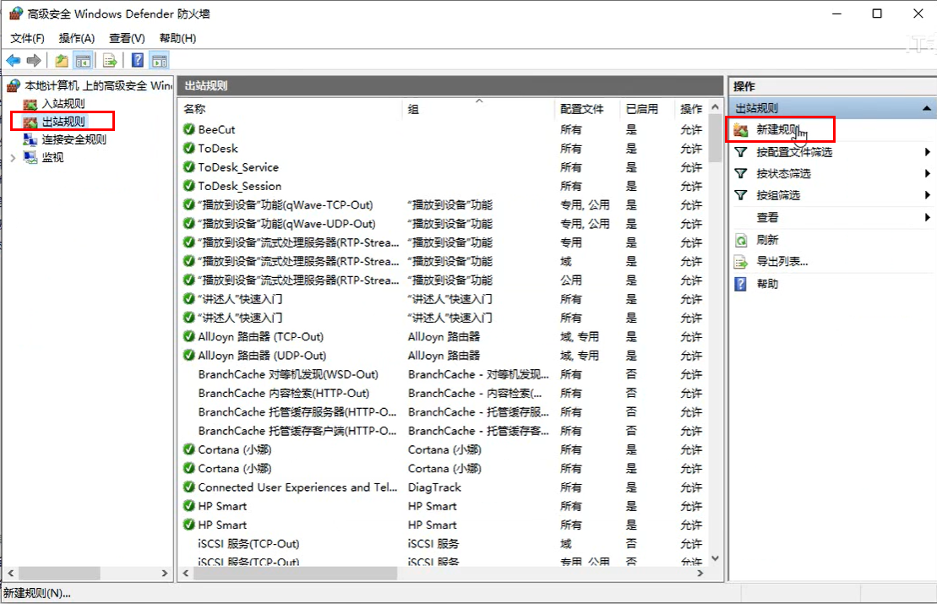Viewport: 937px width, 604px height.
Task: Collapse the 出站规则 section in the actions pane
Action: [x=927, y=107]
